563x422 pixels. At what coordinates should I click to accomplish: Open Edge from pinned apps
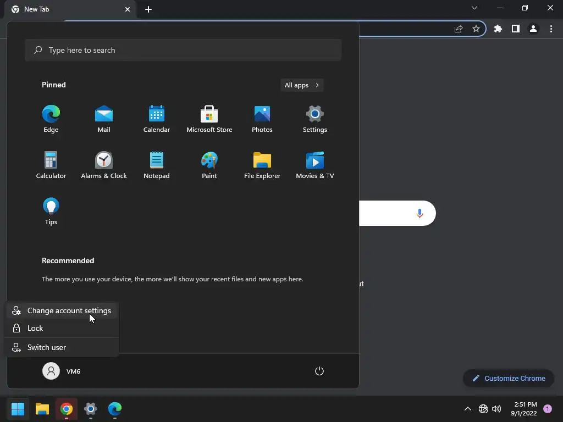tap(51, 119)
